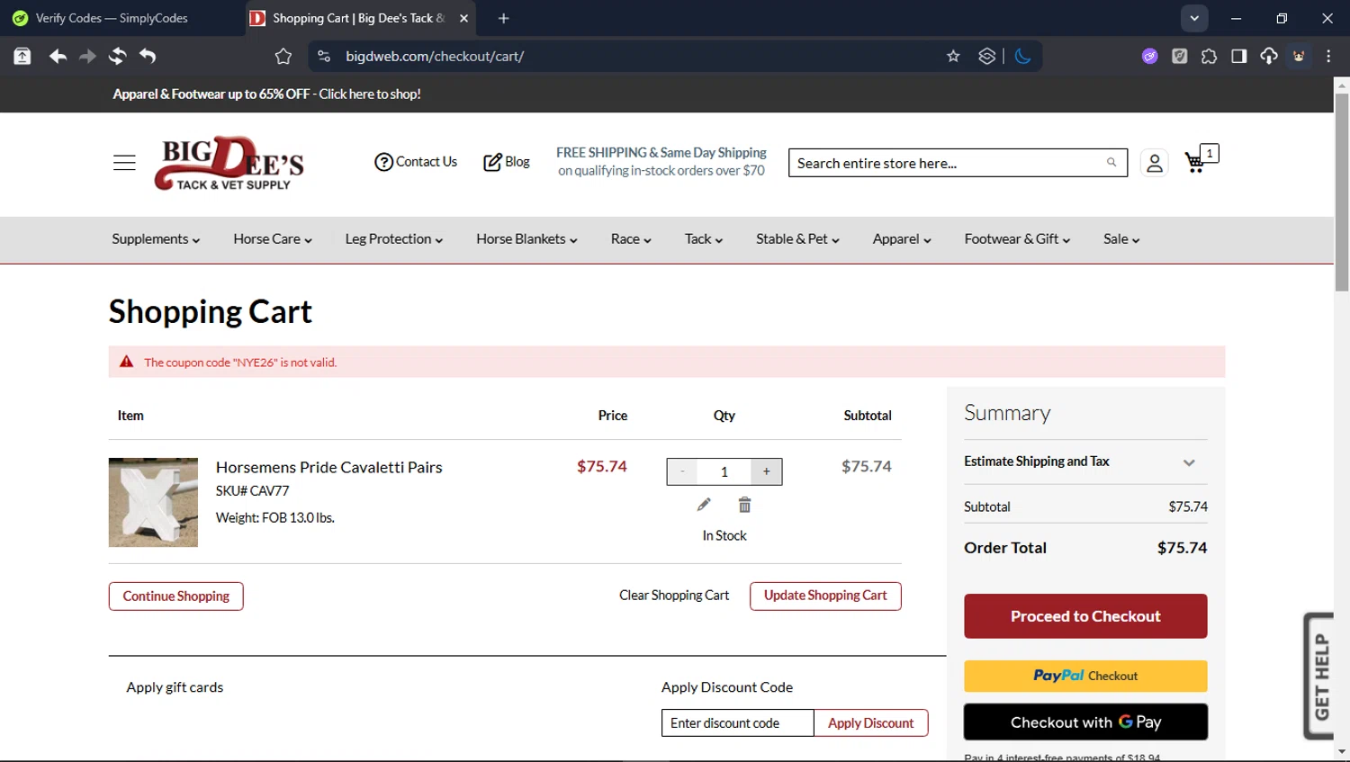Open the Tack dropdown menu
The image size is (1350, 762).
click(x=704, y=239)
